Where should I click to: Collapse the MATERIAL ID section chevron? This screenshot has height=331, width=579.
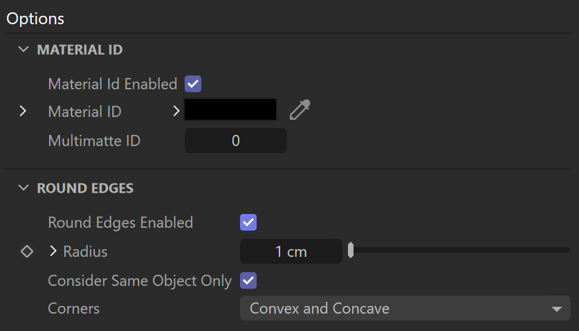24,49
